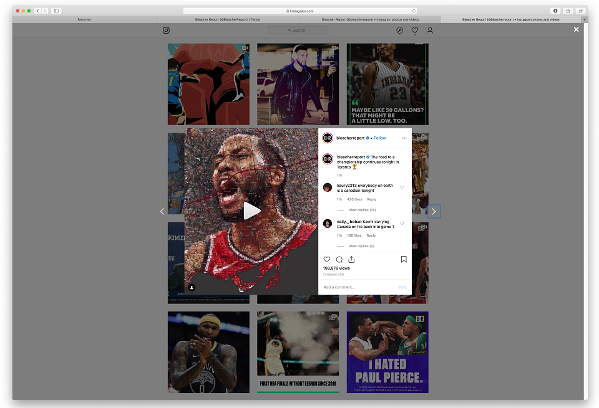Screen dimensions: 599x408
Task: Click the Post comment button
Action: tap(402, 287)
